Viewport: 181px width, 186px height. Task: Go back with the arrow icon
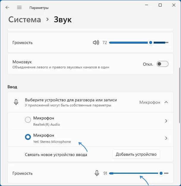(7, 8)
